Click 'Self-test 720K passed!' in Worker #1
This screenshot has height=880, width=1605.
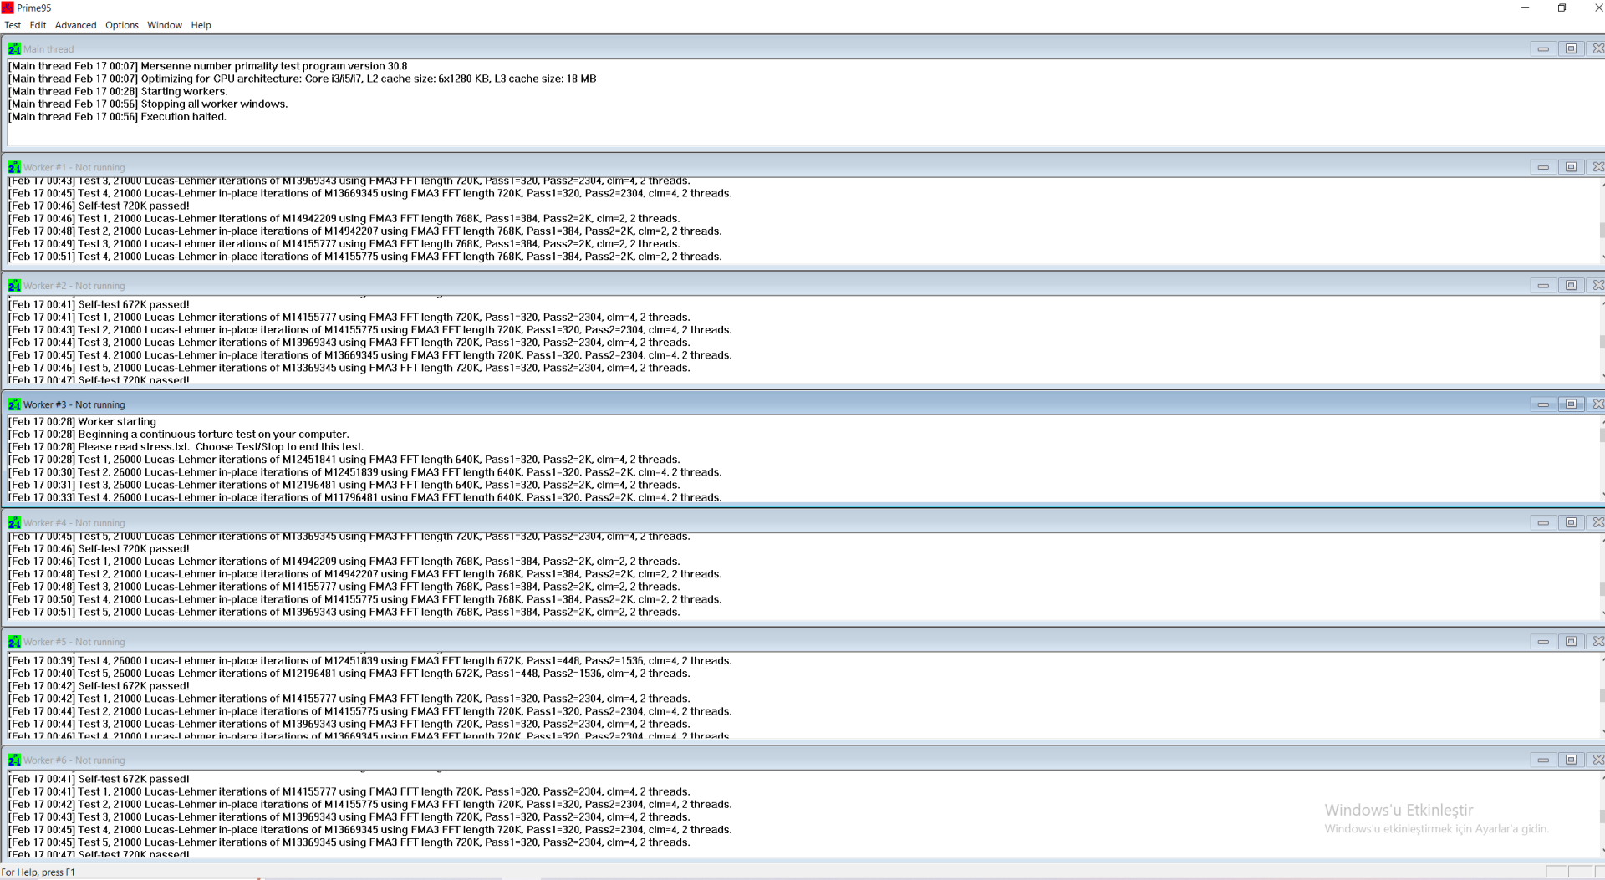[x=99, y=206]
